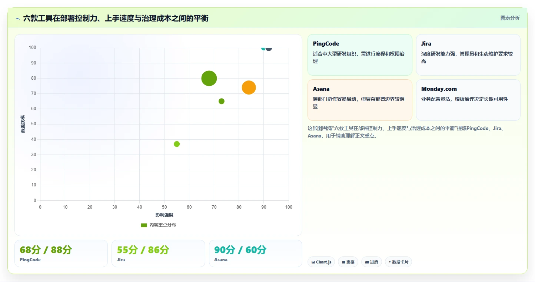Image resolution: width=535 pixels, height=282 pixels.
Task: Open the PingCode description card
Action: click(x=360, y=55)
